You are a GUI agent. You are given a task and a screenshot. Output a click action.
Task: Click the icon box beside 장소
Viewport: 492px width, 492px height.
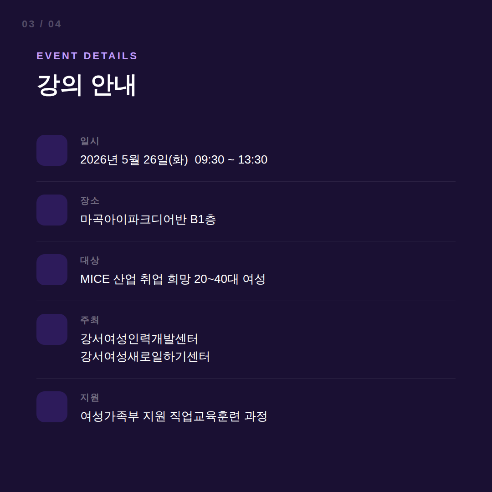point(52,210)
